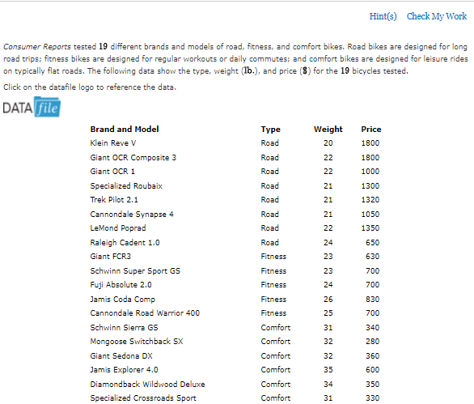This screenshot has width=474, height=404.
Task: Click the price 280 for Mongoose Switchback SX
Action: (372, 342)
